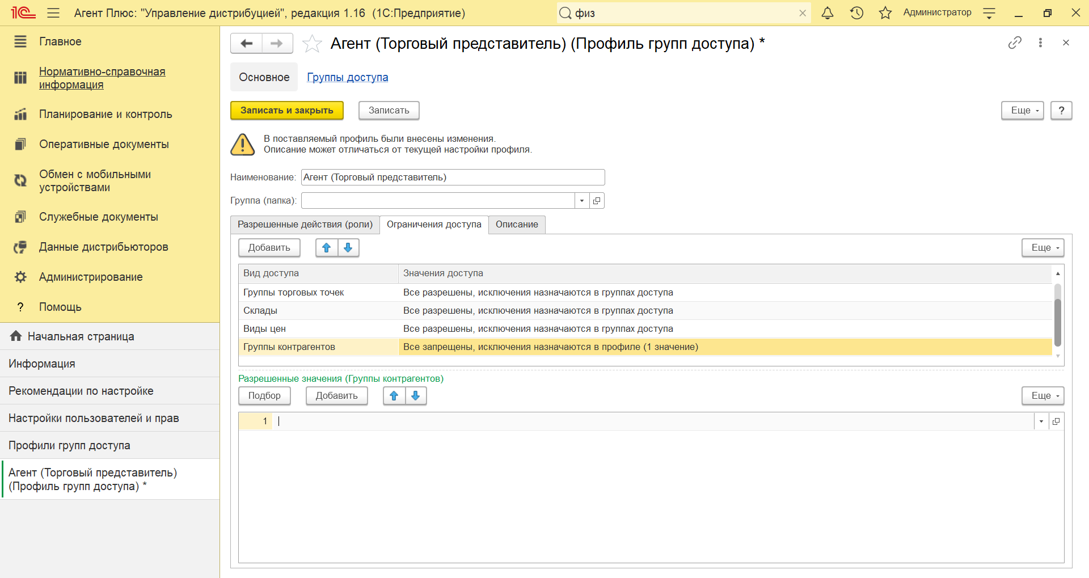Screen dimensions: 1089x578
Task: Switch to Ограничения доступа tab
Action: (434, 225)
